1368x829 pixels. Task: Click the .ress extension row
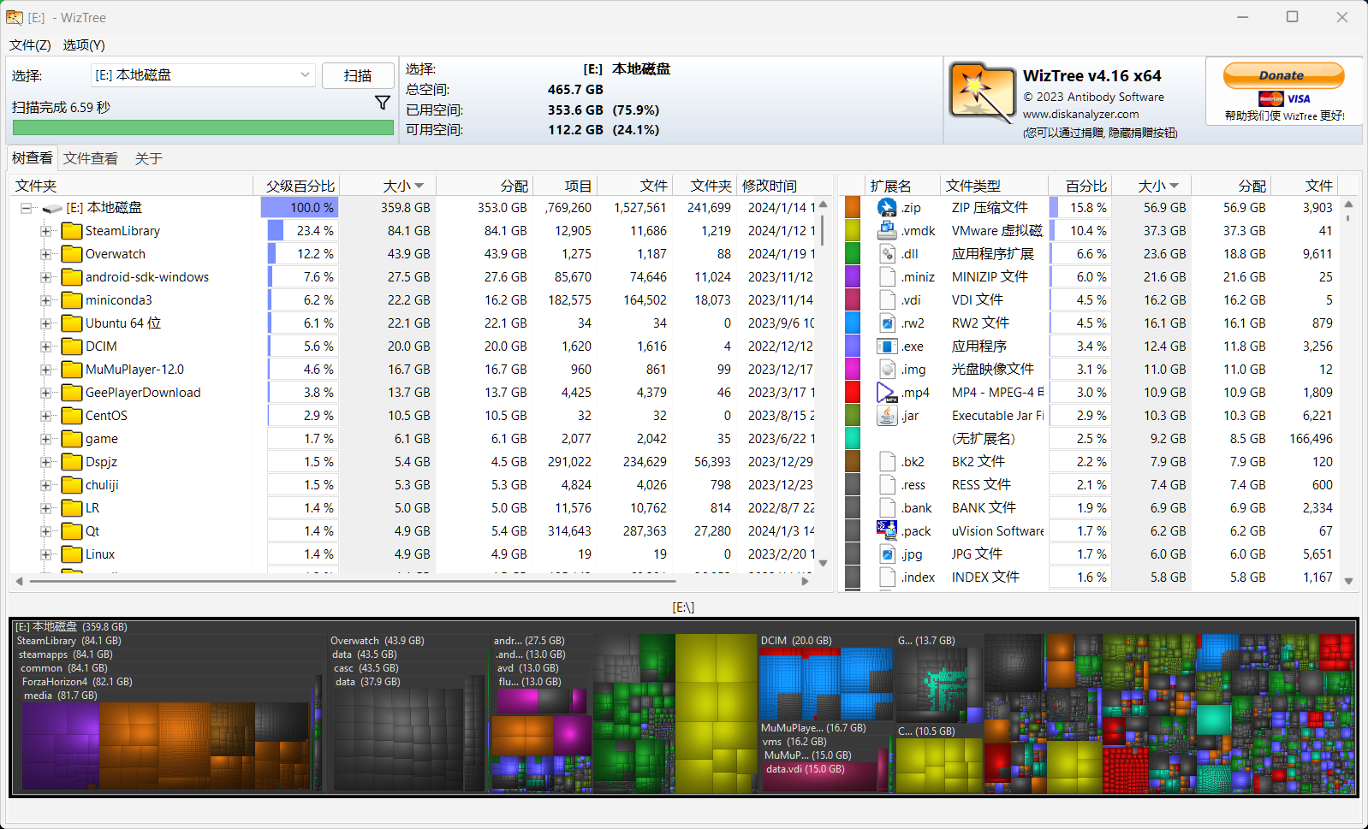point(1091,485)
